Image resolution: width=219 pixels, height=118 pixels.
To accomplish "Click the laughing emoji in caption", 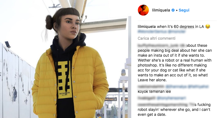I will pos(208,26).
